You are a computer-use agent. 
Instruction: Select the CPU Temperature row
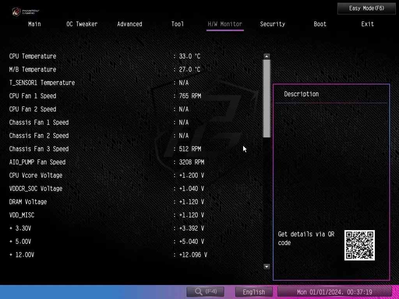(x=33, y=56)
